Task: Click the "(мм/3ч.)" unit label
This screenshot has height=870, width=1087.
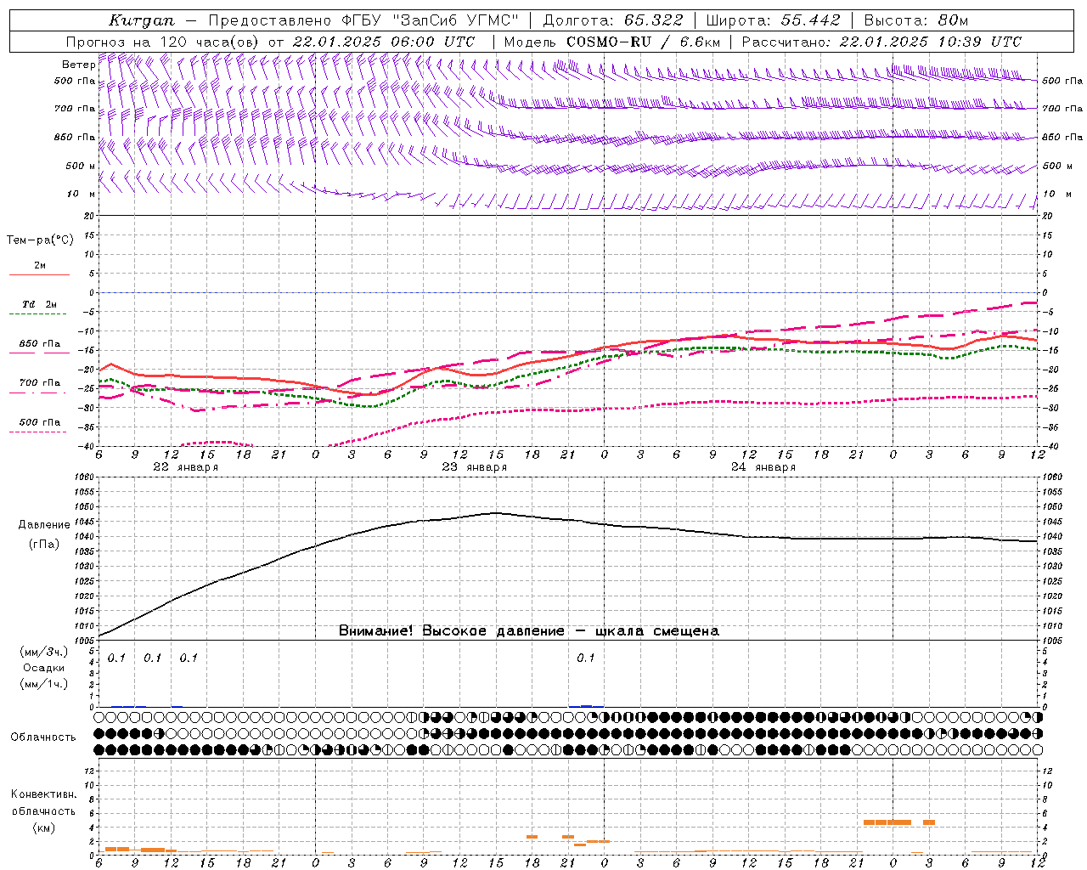Action: pyautogui.click(x=43, y=652)
